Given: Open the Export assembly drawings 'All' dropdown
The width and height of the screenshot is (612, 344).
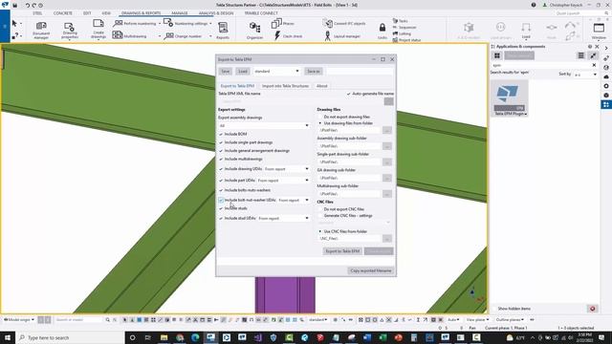Looking at the screenshot, I should point(264,125).
